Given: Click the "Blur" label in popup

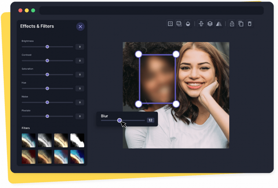Looking at the screenshot, I should click(105, 116).
